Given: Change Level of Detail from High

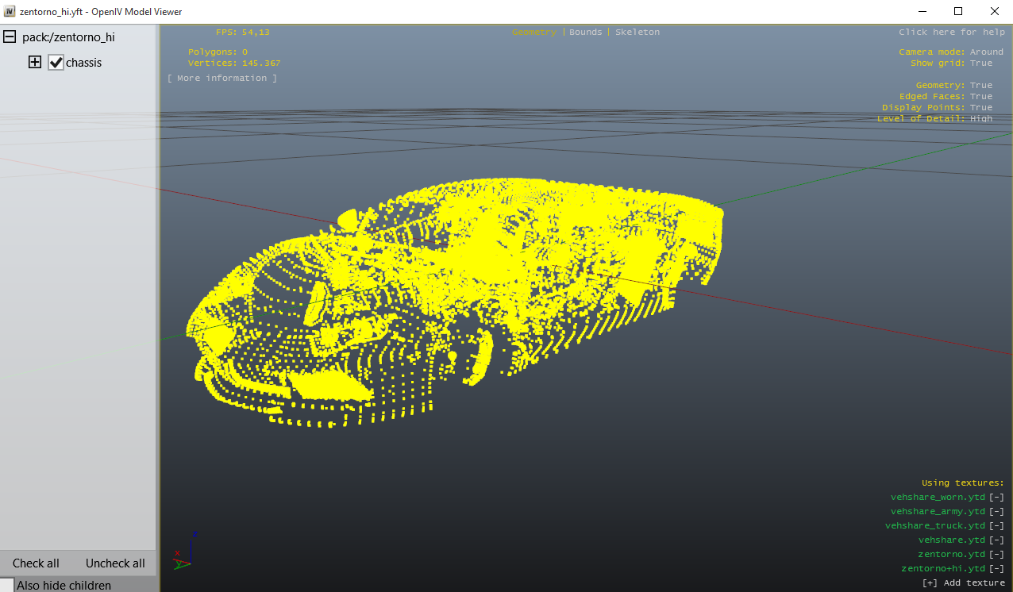Looking at the screenshot, I should point(980,118).
